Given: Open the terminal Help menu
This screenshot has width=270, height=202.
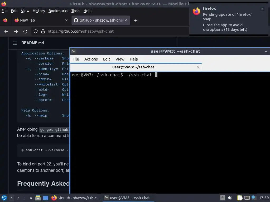Looking at the screenshot, I should pyautogui.click(x=134, y=59).
